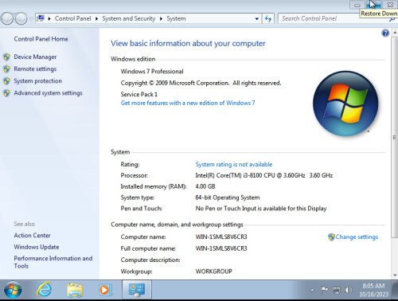Show hidden tray icons arrow
398x301 pixels.
pos(312,290)
